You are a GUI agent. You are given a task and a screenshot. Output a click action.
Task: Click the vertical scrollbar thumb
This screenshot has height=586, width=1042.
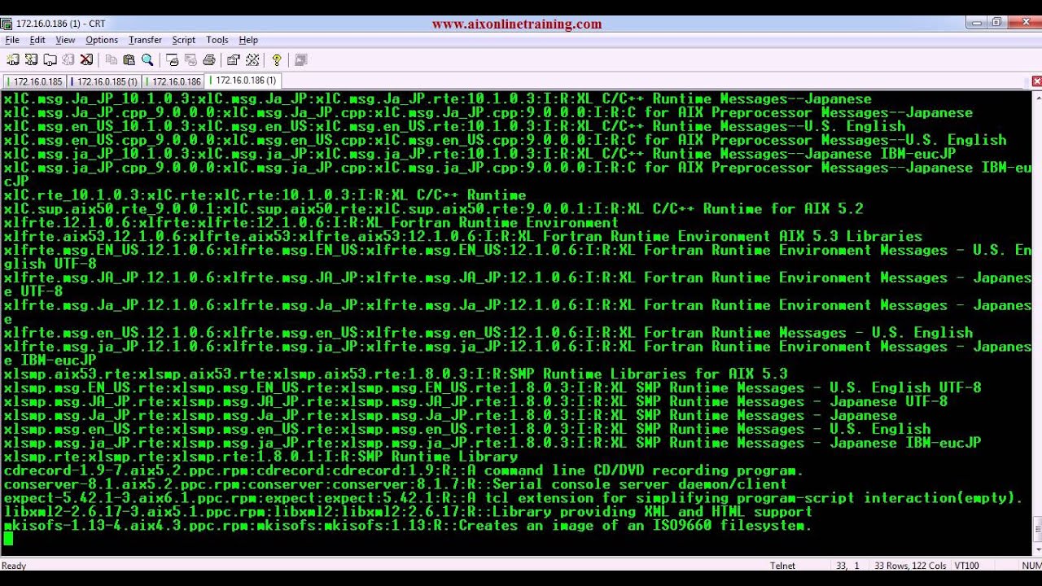[1037, 530]
